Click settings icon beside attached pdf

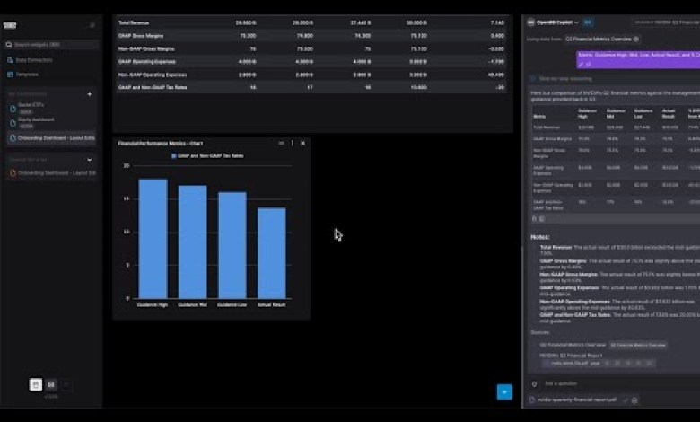tap(634, 400)
